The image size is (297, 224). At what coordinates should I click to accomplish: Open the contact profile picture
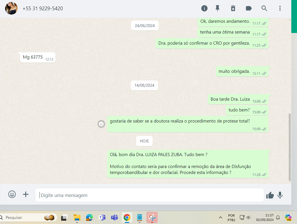(11, 8)
